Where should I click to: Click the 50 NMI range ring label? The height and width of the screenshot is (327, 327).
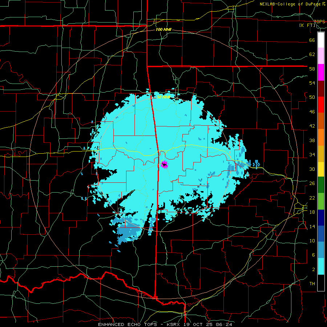[163, 97]
